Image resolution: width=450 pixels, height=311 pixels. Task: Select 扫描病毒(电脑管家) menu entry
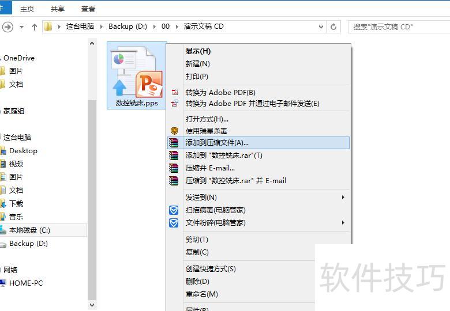pyautogui.click(x=258, y=210)
